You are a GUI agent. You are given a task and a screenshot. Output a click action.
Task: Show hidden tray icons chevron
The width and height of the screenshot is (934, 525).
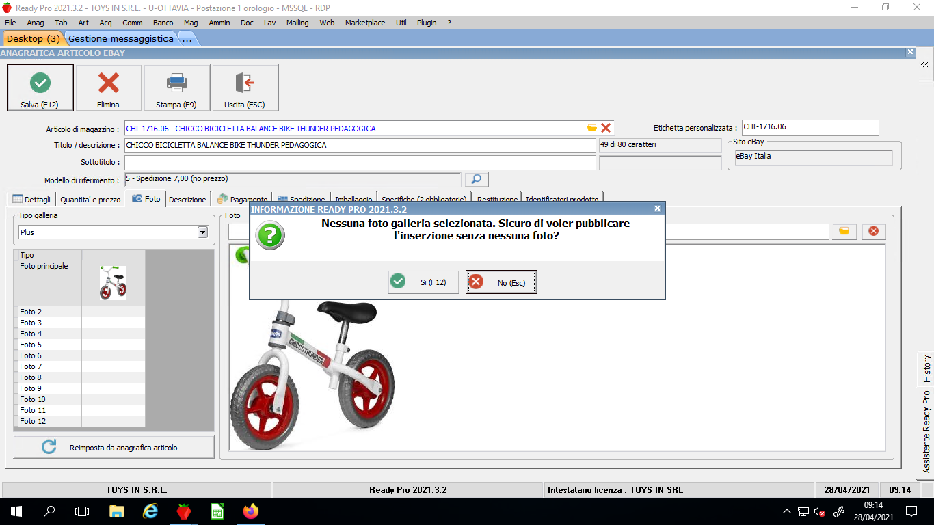[x=787, y=511]
